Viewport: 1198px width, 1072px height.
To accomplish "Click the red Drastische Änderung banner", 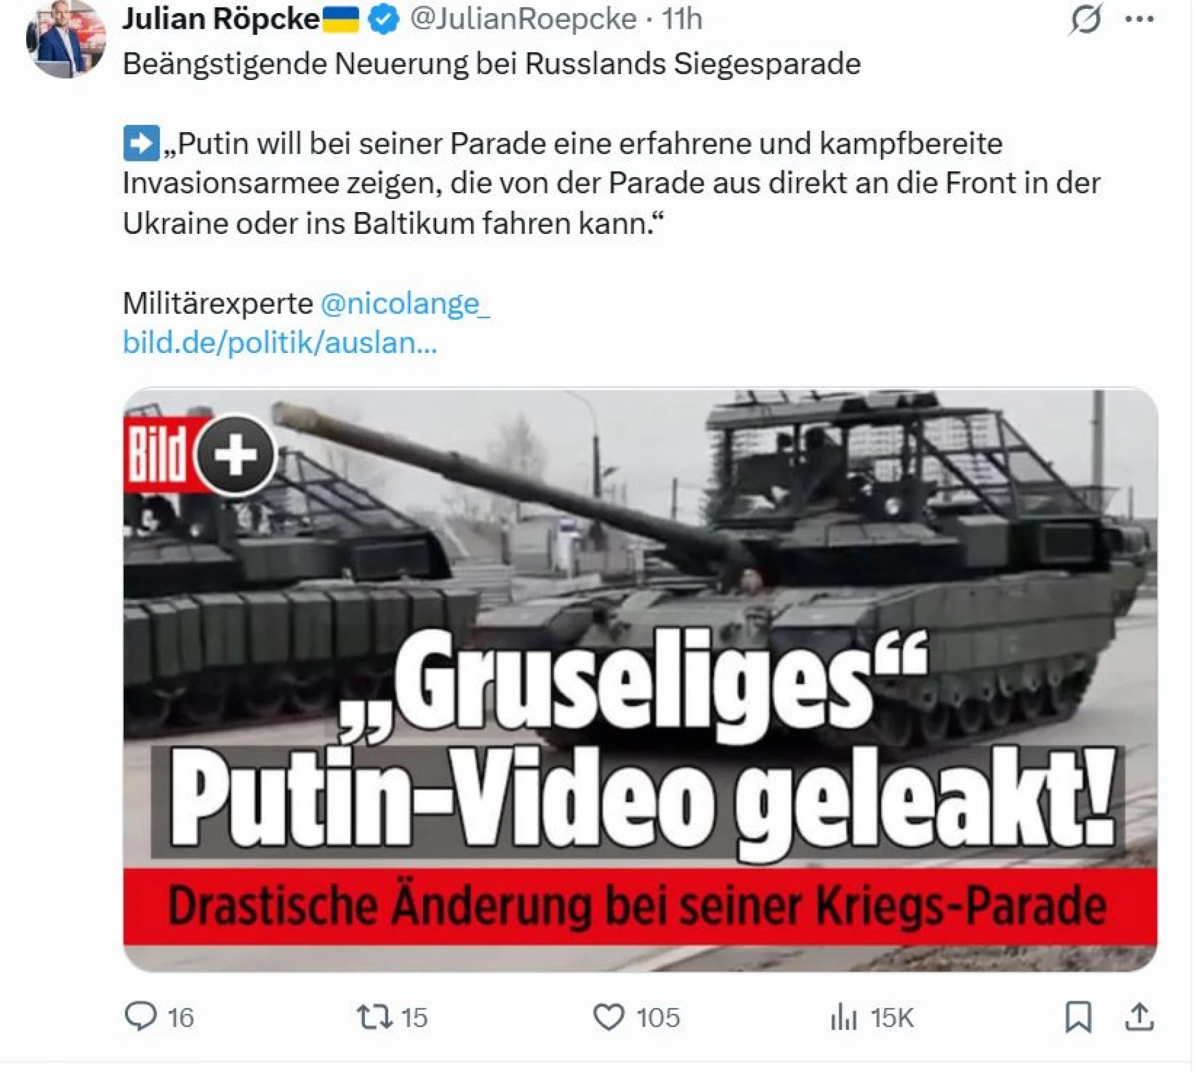I will [640, 906].
